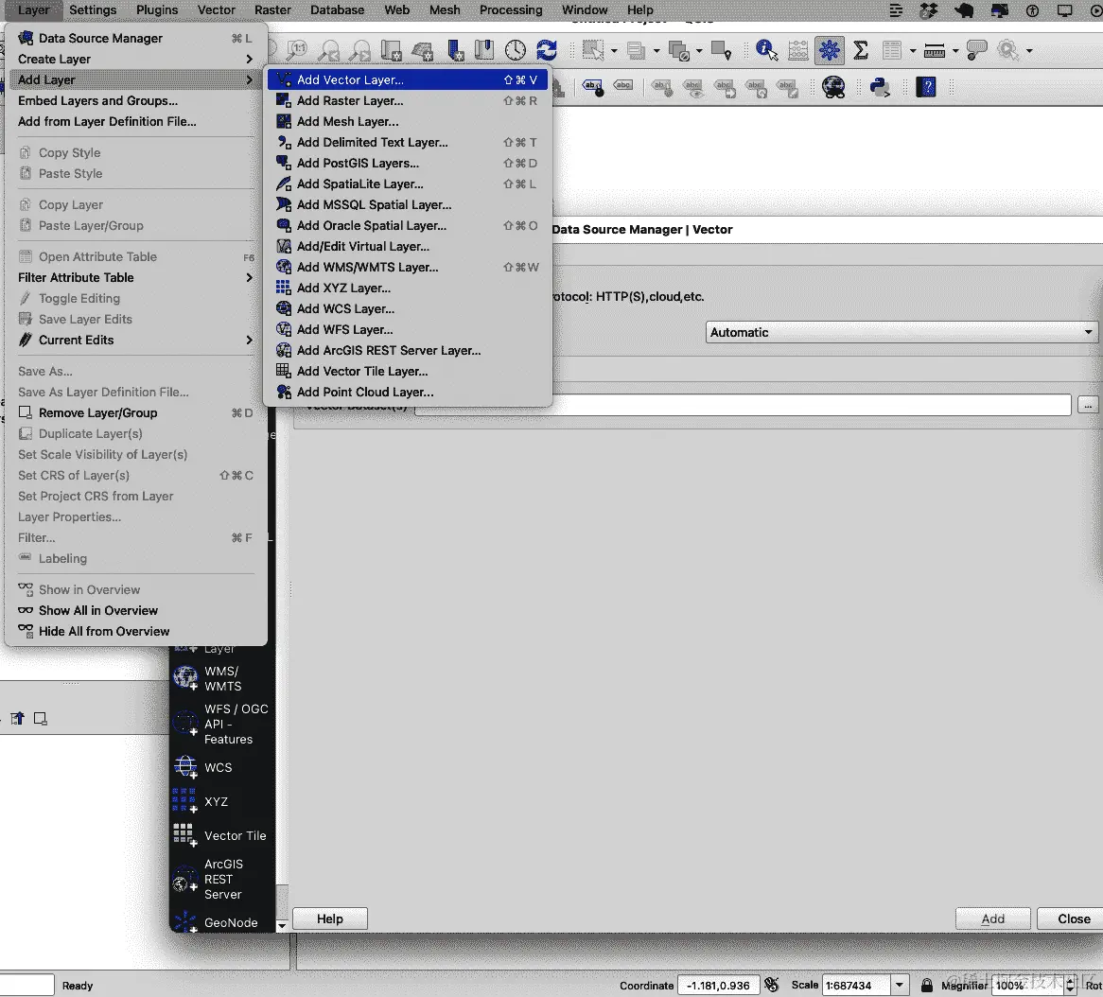Select the Select Features tool
This screenshot has width=1103, height=997.
pos(593,50)
